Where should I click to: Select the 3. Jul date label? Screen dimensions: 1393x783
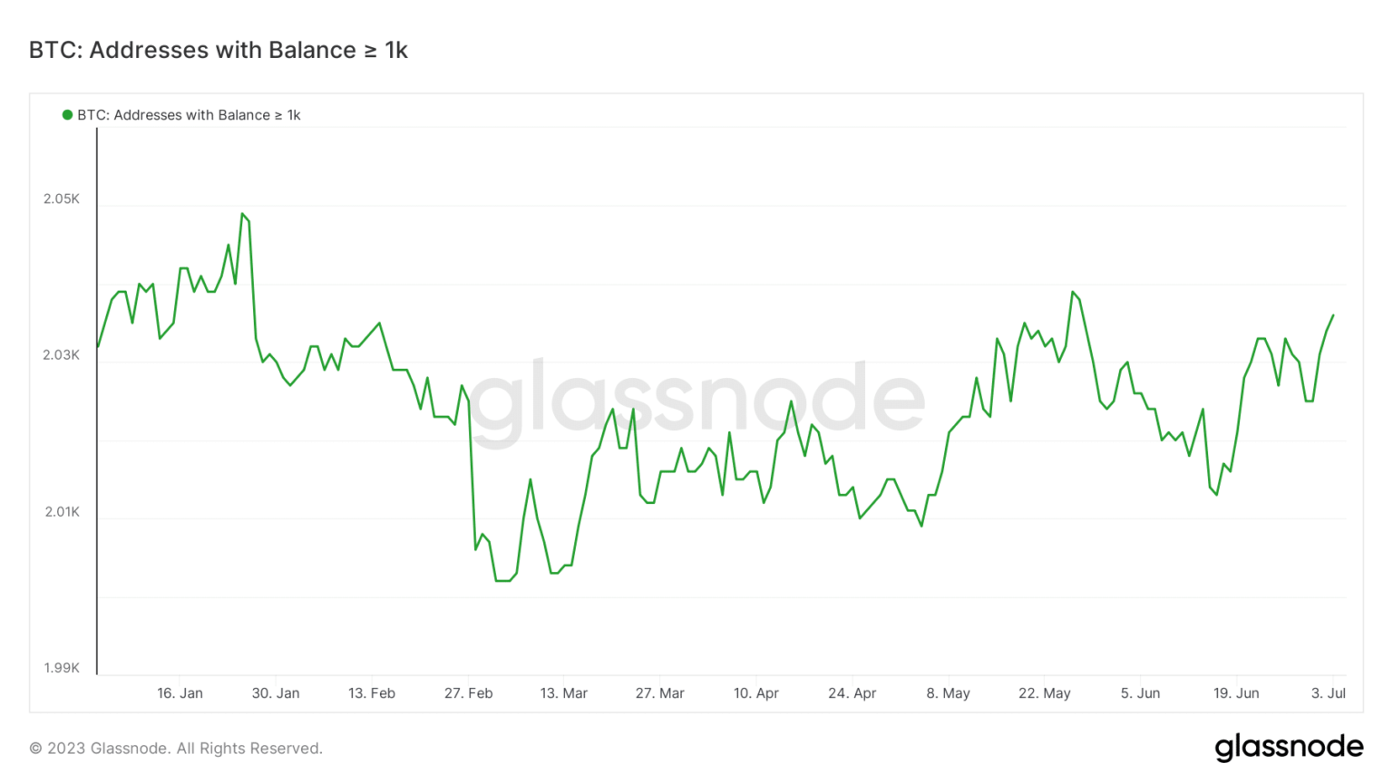pos(1329,693)
